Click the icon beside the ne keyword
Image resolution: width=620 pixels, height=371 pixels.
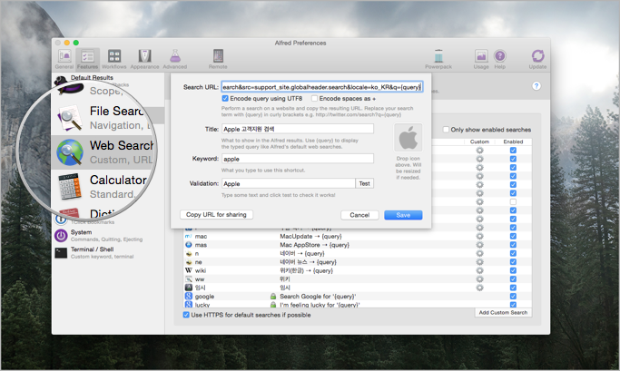(x=189, y=262)
